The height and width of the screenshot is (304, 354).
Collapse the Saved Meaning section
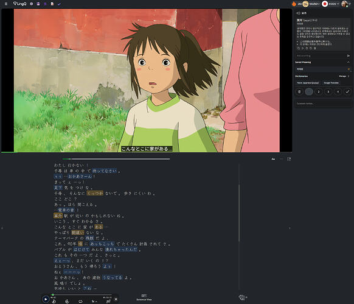pos(348,62)
